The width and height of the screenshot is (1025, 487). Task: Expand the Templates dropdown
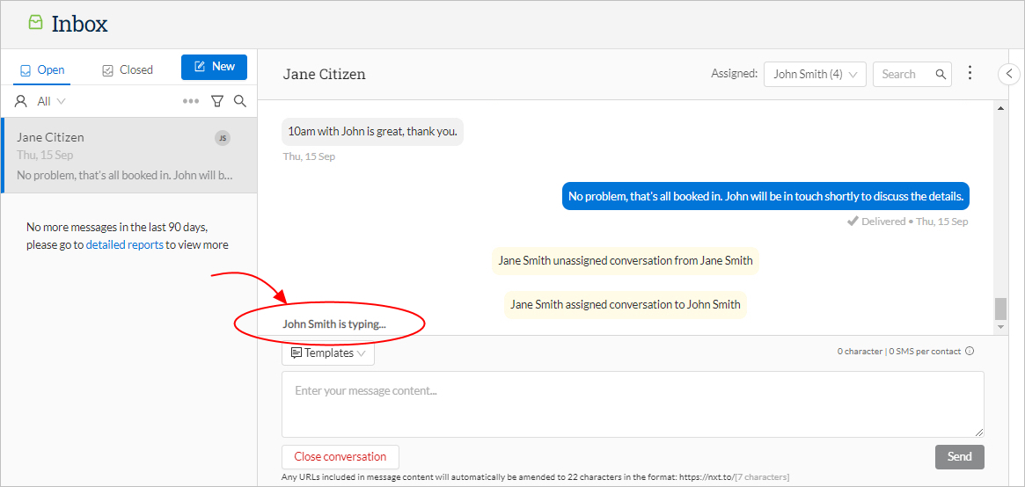(x=328, y=353)
